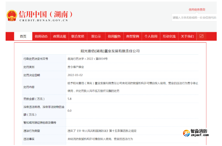Open 个人信用 page

151,36
